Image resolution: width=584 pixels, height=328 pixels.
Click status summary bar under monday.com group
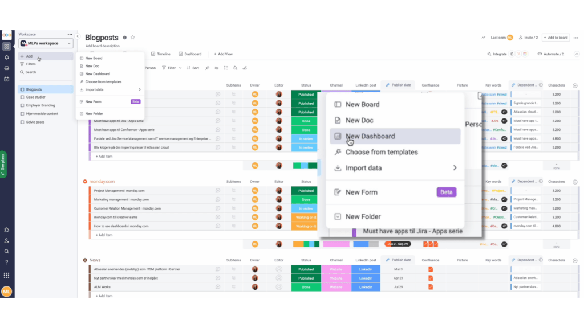[x=306, y=244]
